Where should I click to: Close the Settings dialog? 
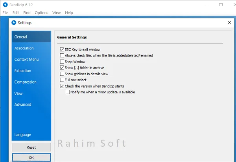(x=229, y=23)
